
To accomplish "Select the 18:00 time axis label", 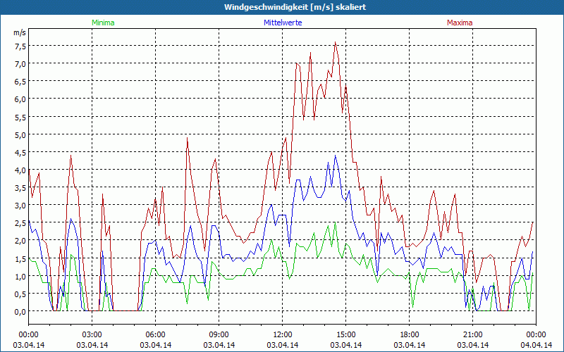I will tap(410, 334).
